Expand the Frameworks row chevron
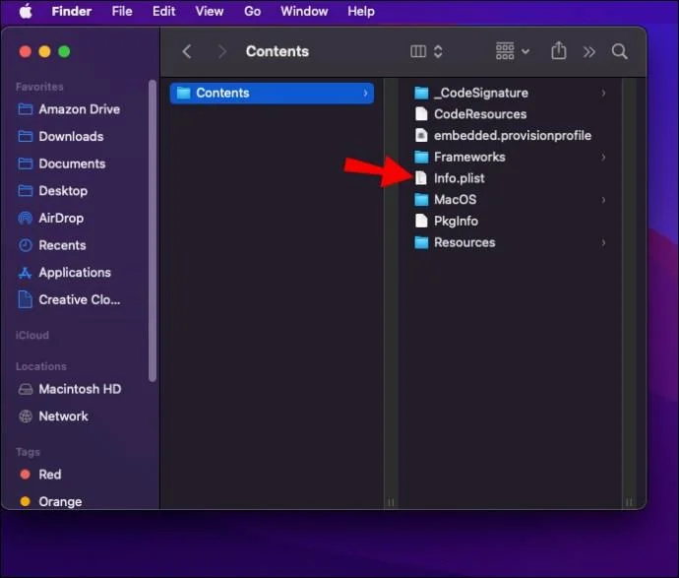The height and width of the screenshot is (578, 679). click(603, 157)
